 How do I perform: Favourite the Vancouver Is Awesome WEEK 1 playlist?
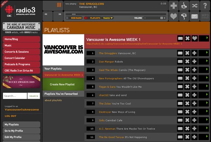195,39
